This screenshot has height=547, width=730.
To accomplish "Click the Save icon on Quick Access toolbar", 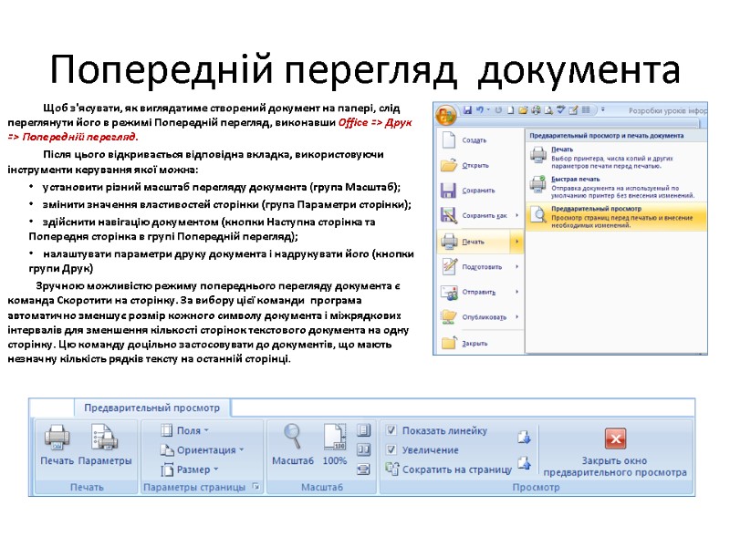I will coord(467,108).
